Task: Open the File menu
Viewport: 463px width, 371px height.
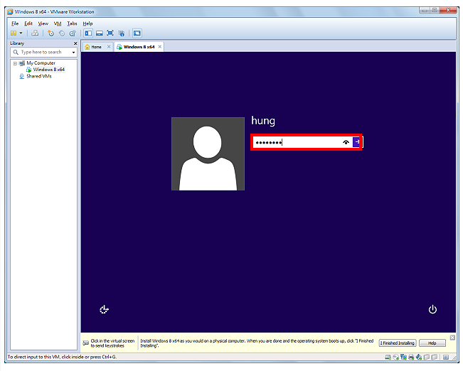Action: [15, 23]
